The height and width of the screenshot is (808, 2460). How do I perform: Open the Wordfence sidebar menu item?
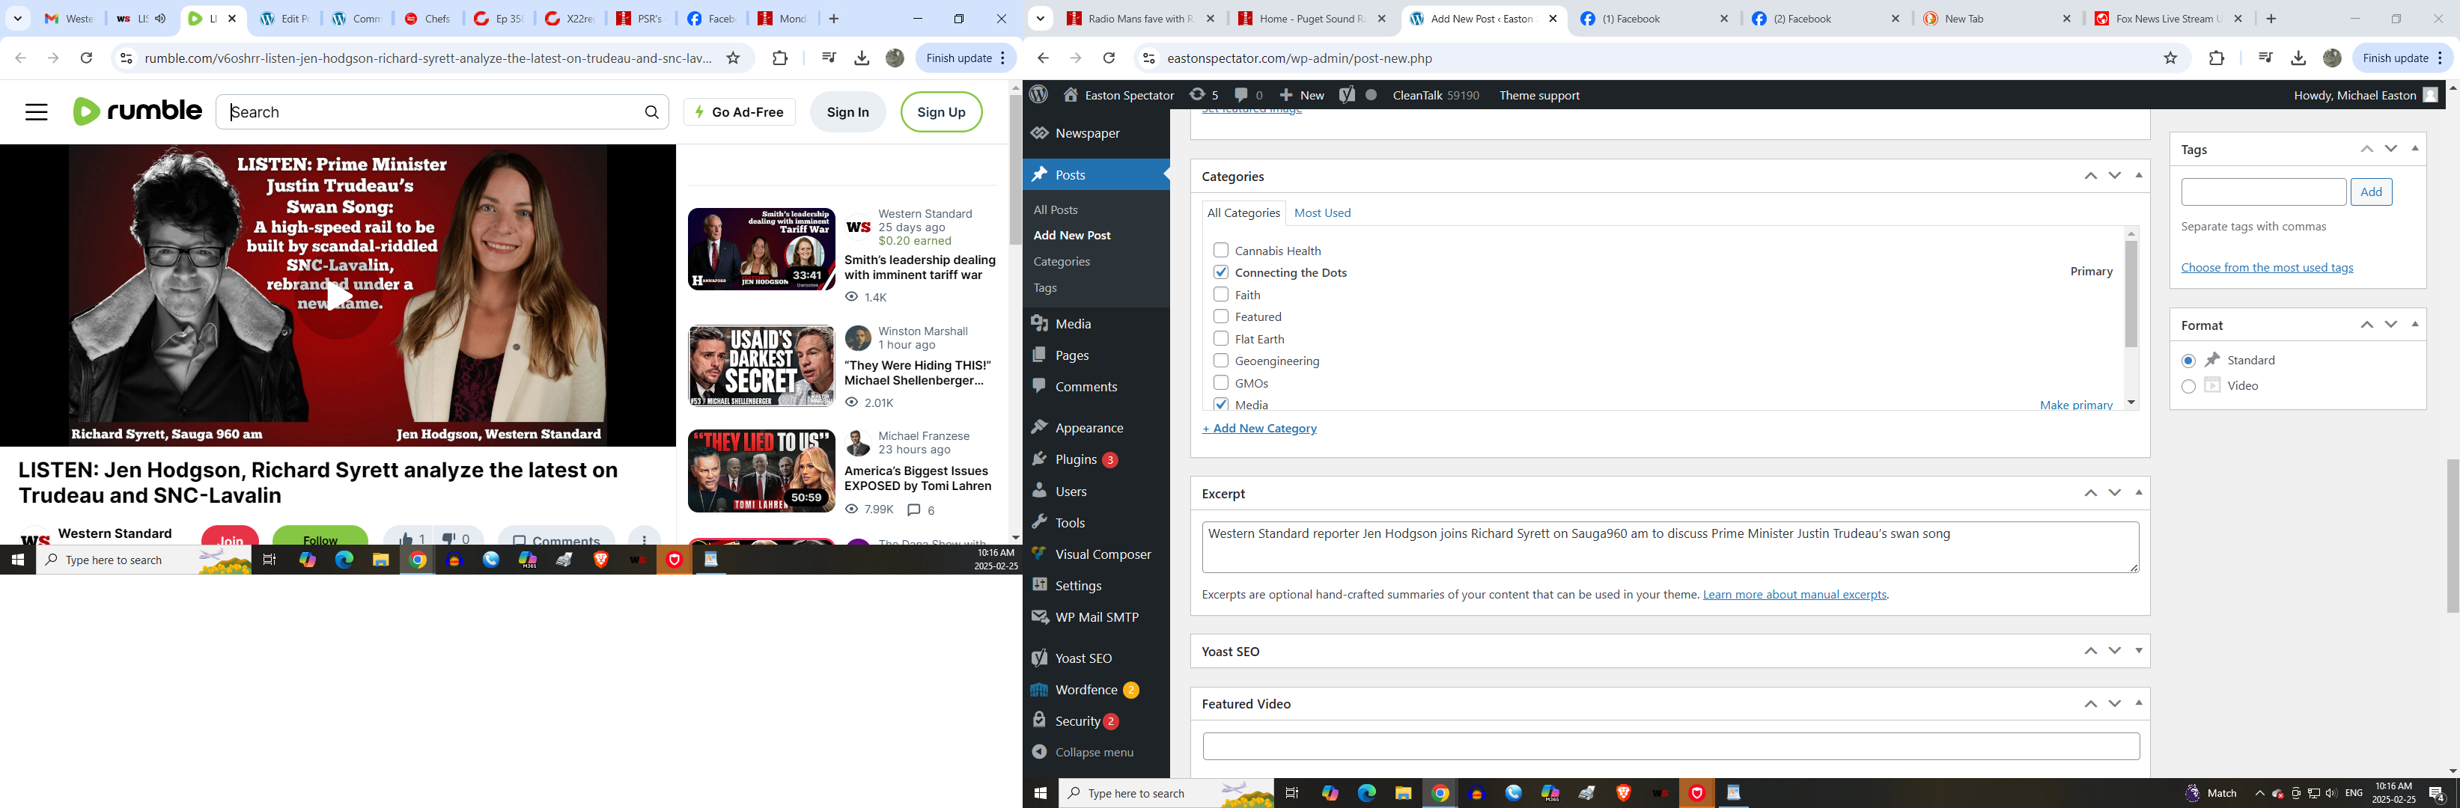(1086, 690)
